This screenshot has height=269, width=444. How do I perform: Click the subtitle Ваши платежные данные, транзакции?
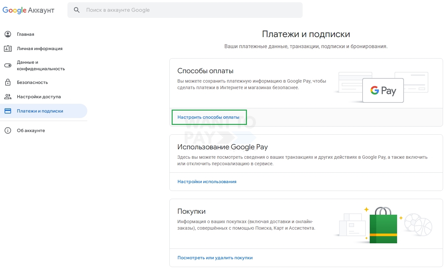pyautogui.click(x=306, y=46)
